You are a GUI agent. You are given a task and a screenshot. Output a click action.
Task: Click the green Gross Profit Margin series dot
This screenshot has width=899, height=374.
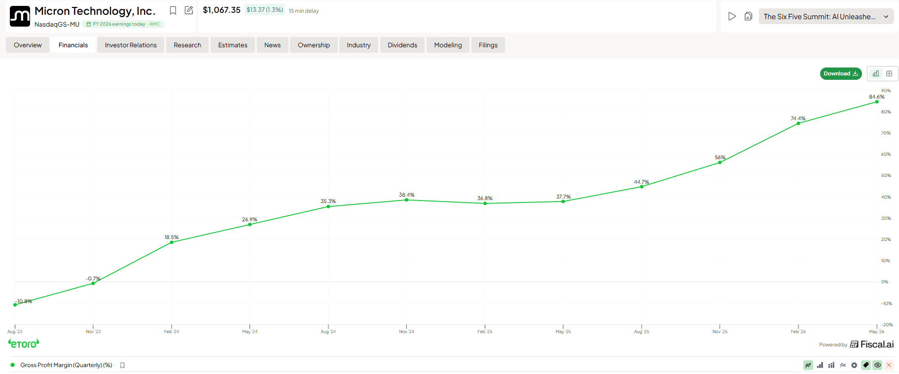tap(13, 365)
